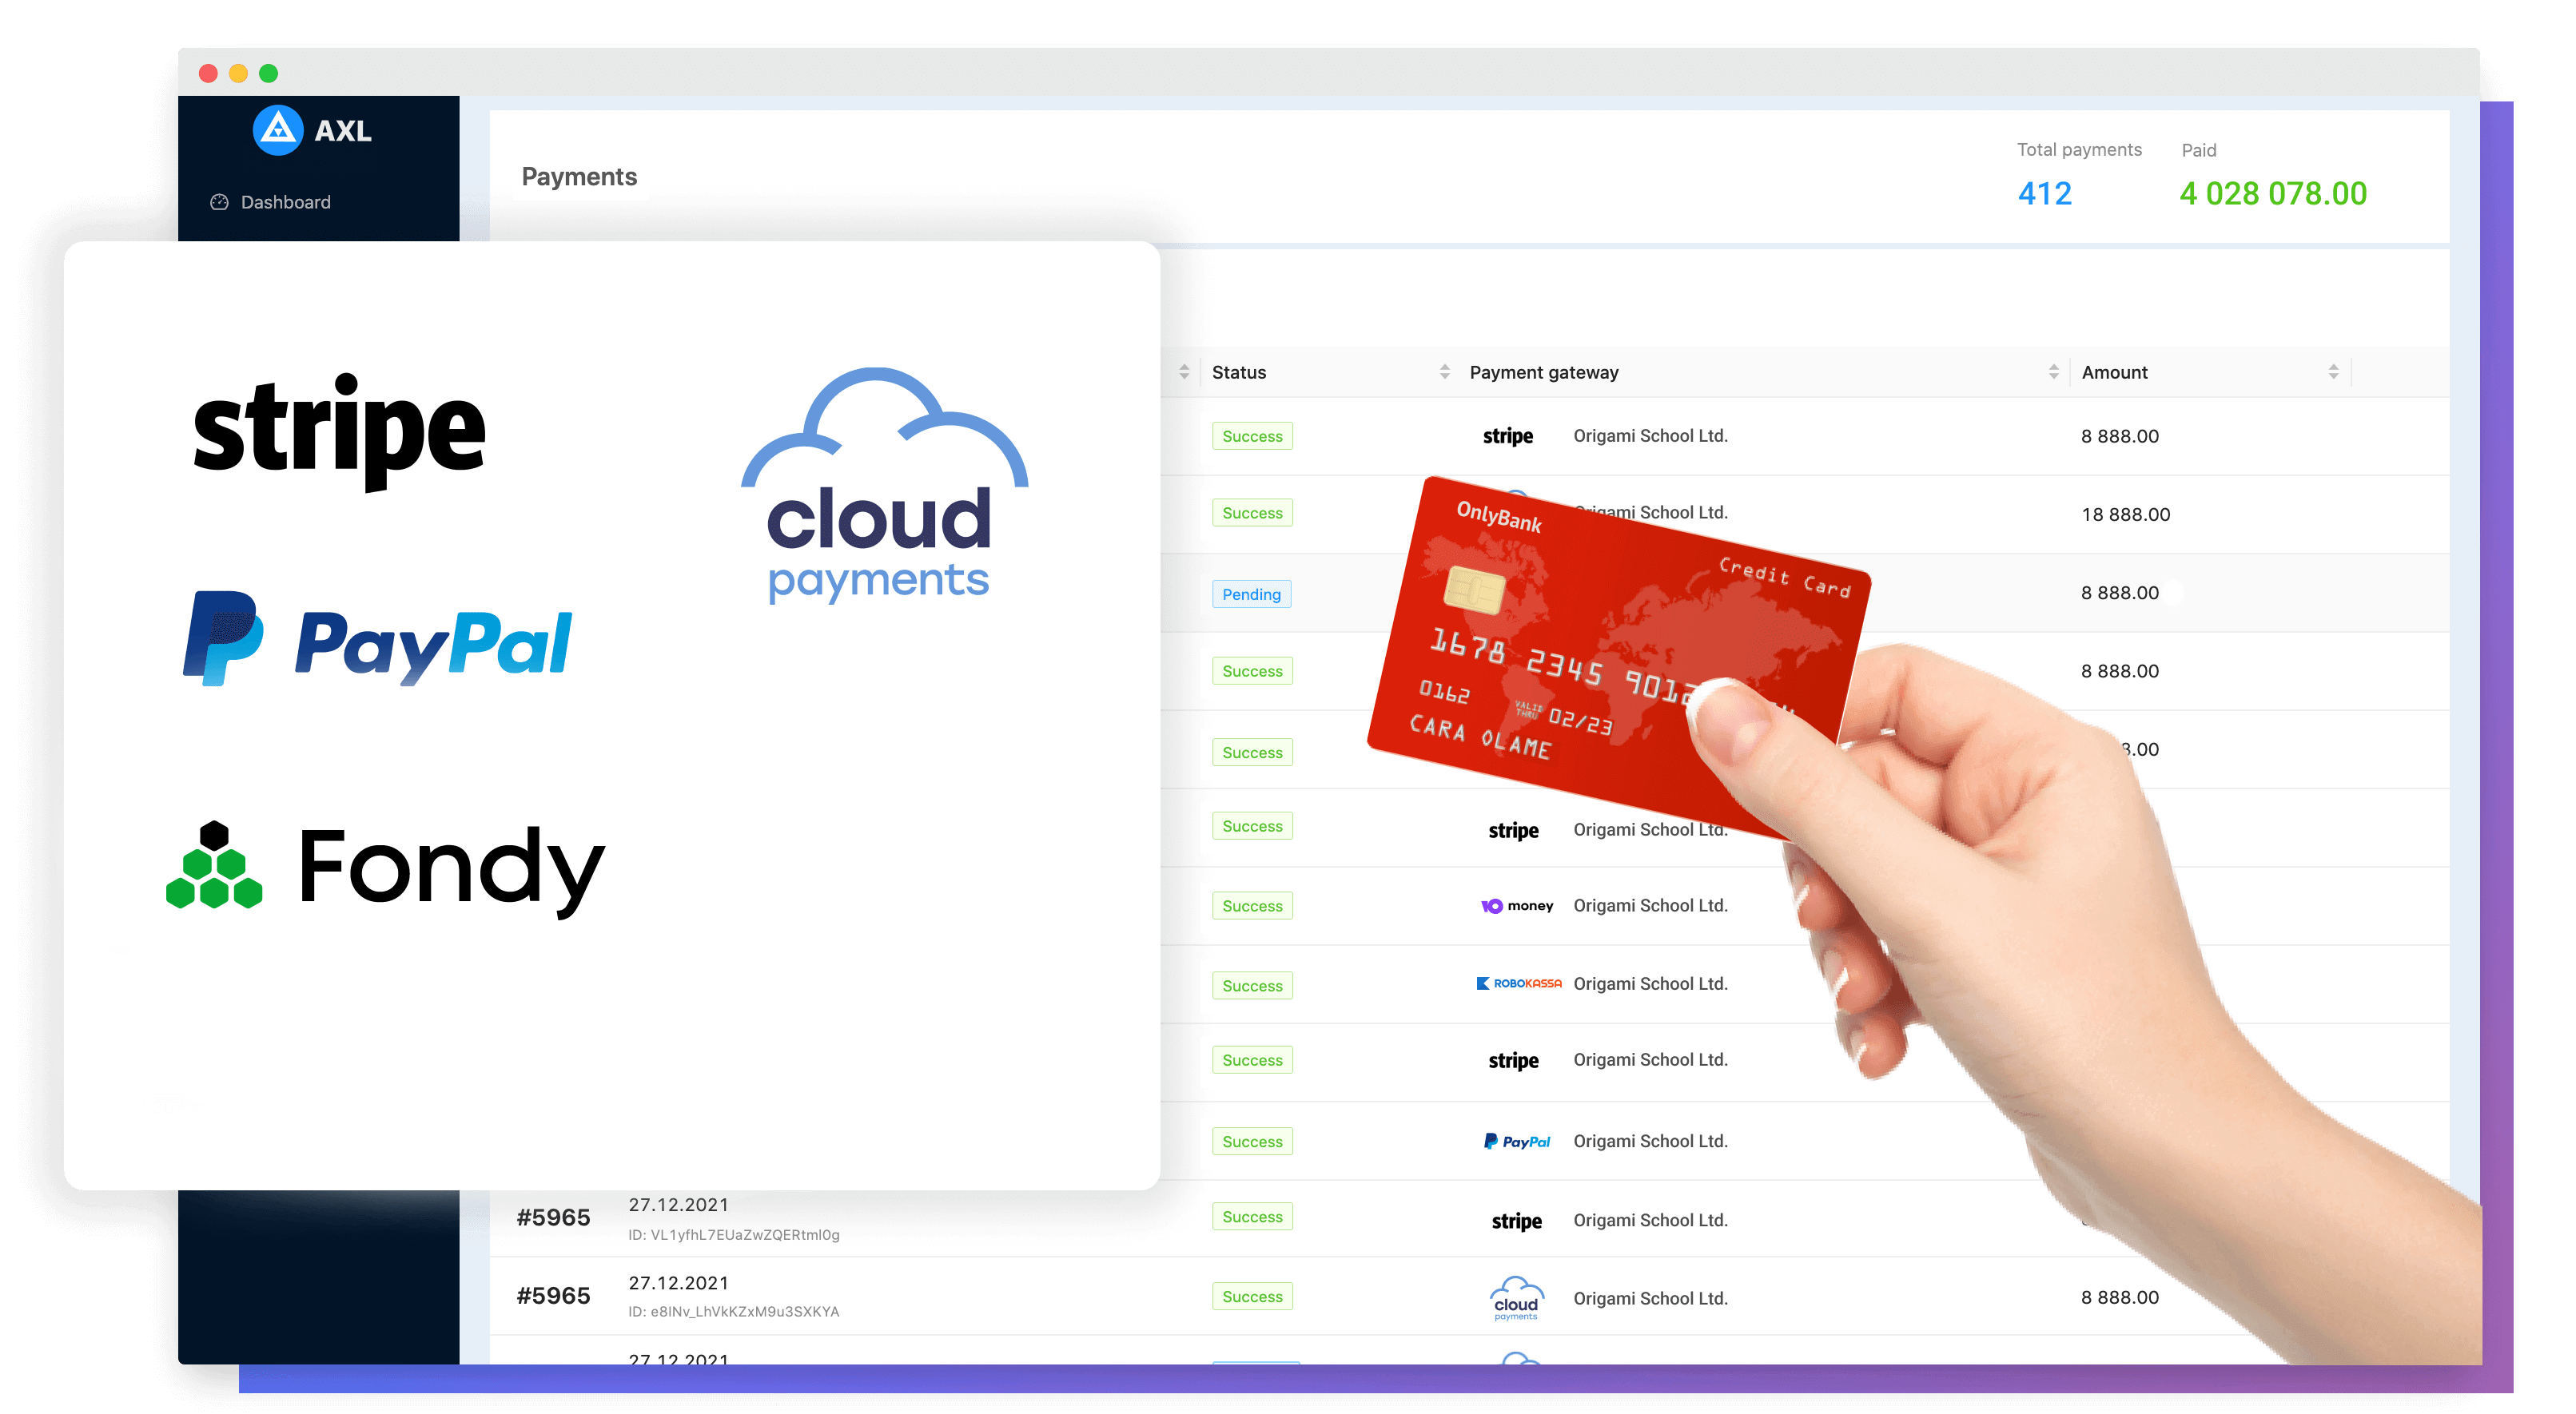The height and width of the screenshot is (1414, 2576).
Task: Click order #5965 in the e8INv row
Action: point(553,1296)
